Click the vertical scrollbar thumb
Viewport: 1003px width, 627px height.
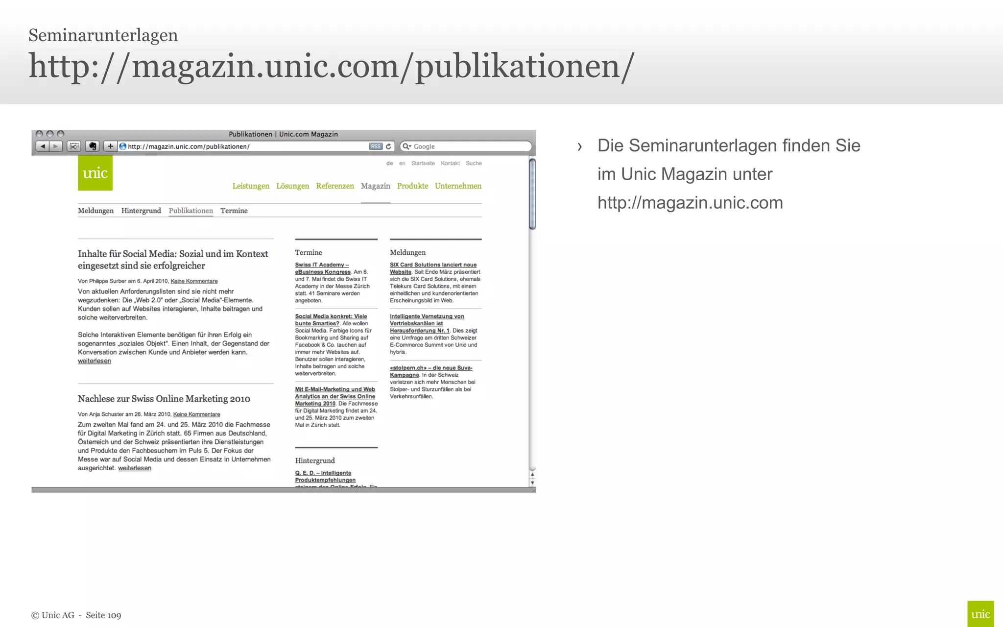(532, 194)
